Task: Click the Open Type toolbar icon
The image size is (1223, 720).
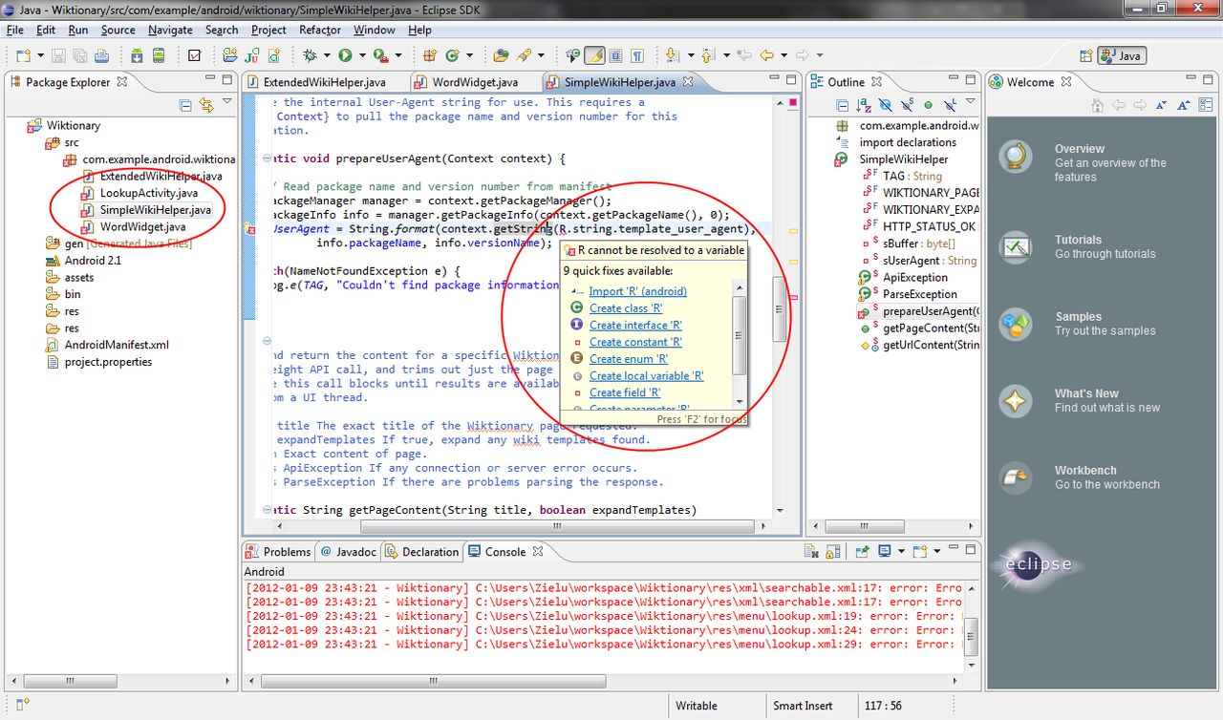Action: tap(501, 55)
